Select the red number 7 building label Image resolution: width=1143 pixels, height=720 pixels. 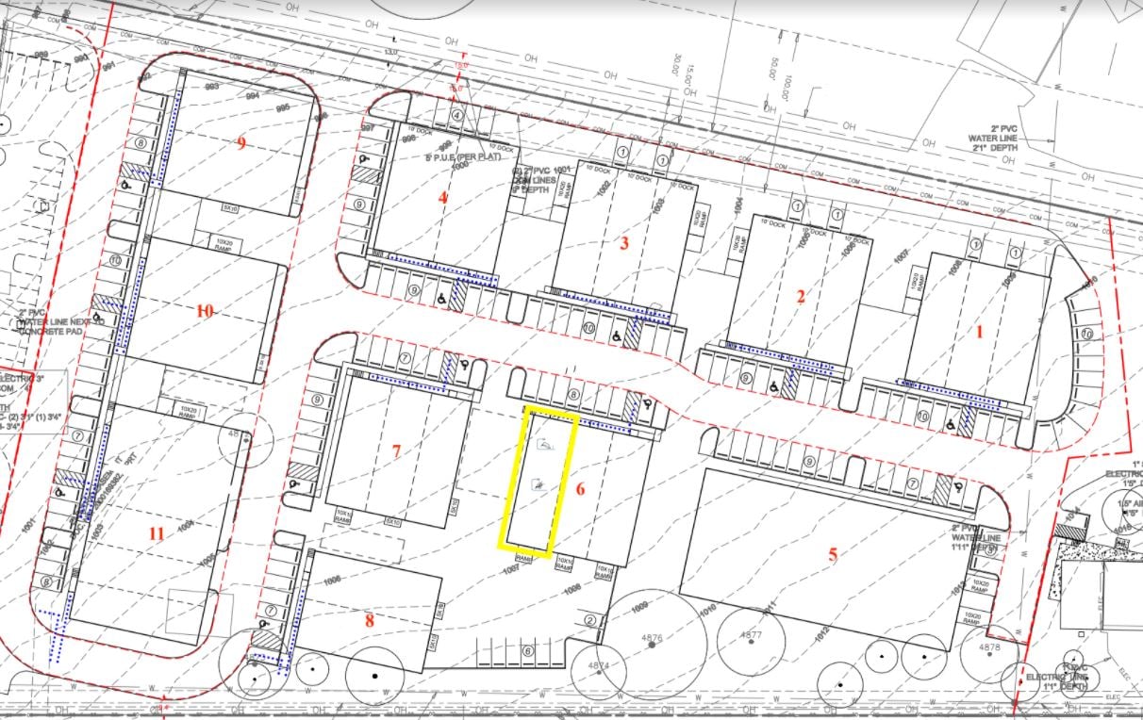[x=396, y=451]
